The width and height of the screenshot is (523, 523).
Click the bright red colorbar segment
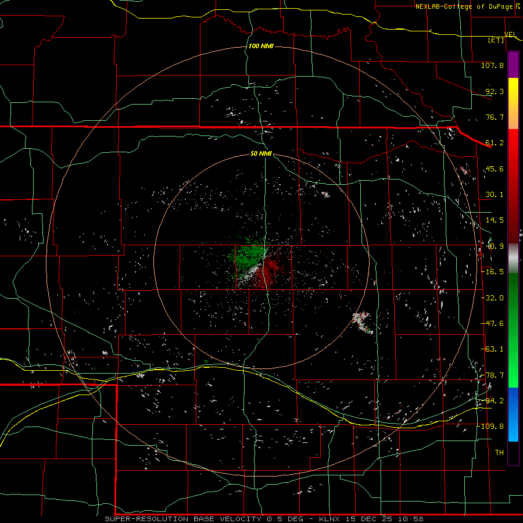[513, 154]
